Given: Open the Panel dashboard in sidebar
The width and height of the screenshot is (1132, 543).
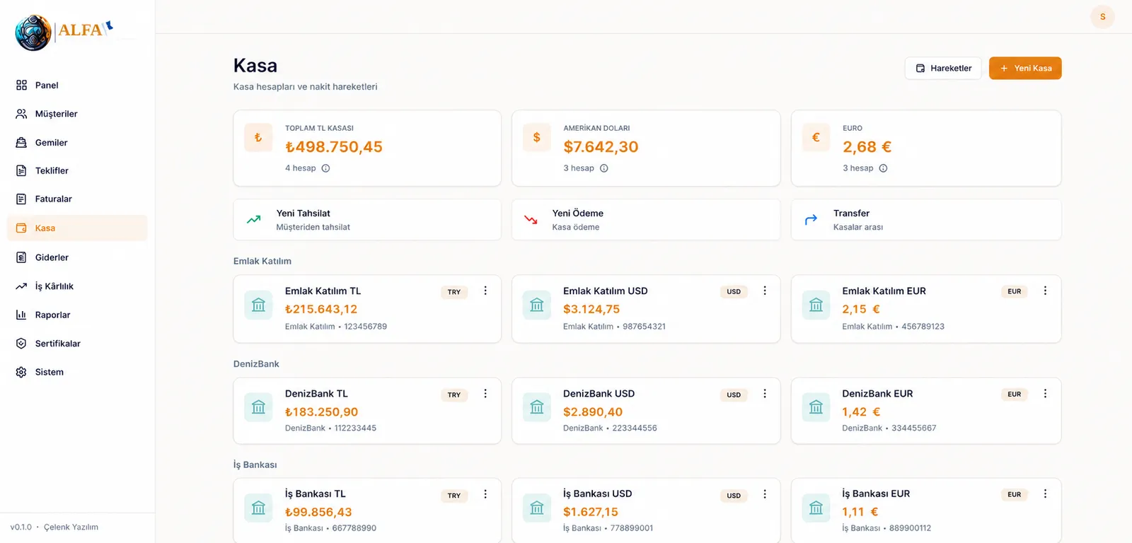Looking at the screenshot, I should pos(77,85).
